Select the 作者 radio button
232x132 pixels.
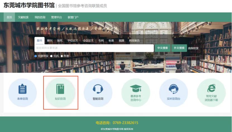pyautogui.click(x=62, y=56)
